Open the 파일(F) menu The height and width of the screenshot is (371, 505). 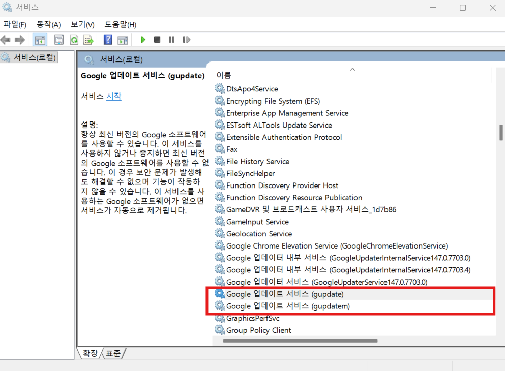[x=15, y=24]
